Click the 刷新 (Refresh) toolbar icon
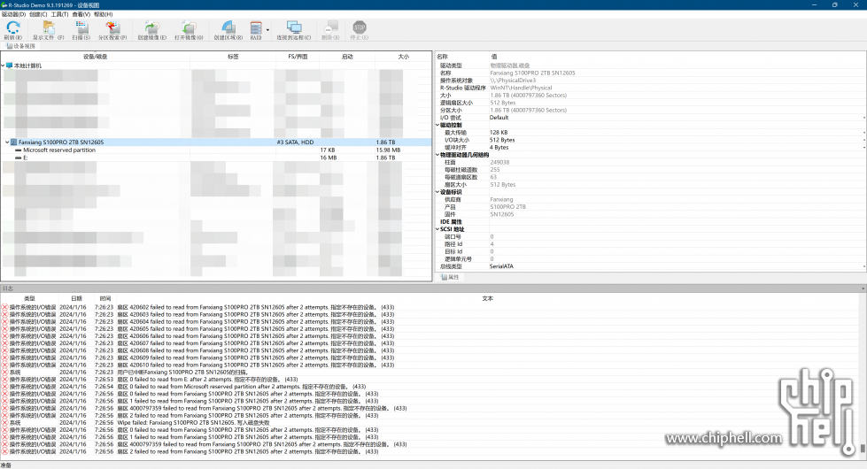867x469 pixels. [x=12, y=27]
